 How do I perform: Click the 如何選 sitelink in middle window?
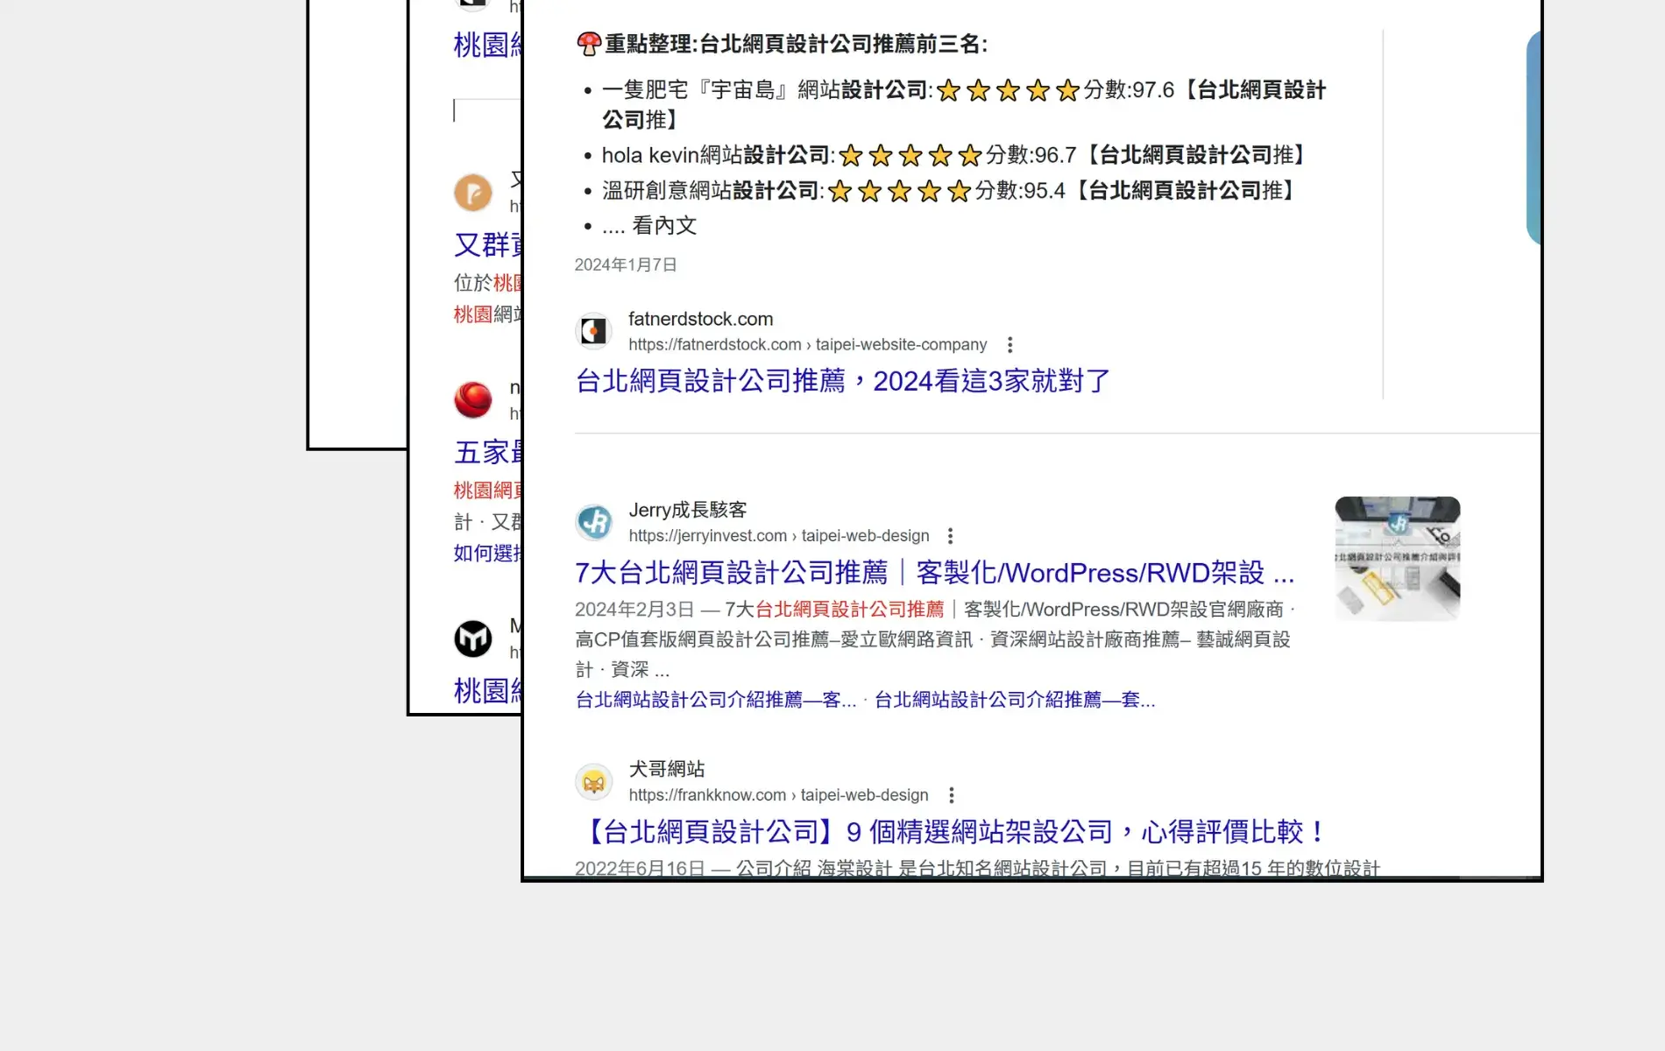click(x=487, y=553)
